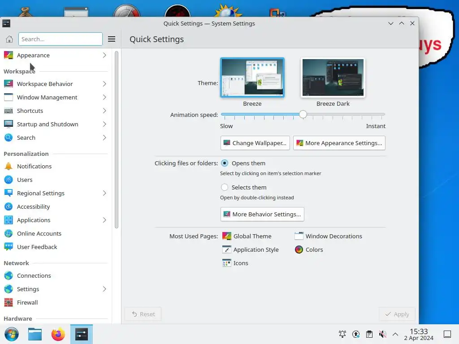The width and height of the screenshot is (459, 344).
Task: Select the Opens them radio button
Action: point(225,163)
